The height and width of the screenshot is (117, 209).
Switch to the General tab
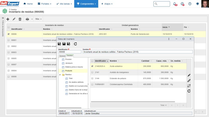[62, 56]
